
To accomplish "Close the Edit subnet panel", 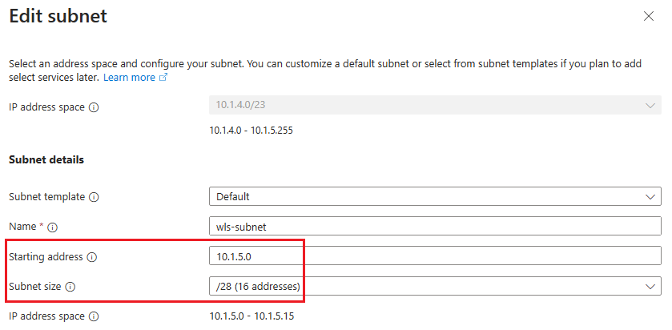I will 648,16.
